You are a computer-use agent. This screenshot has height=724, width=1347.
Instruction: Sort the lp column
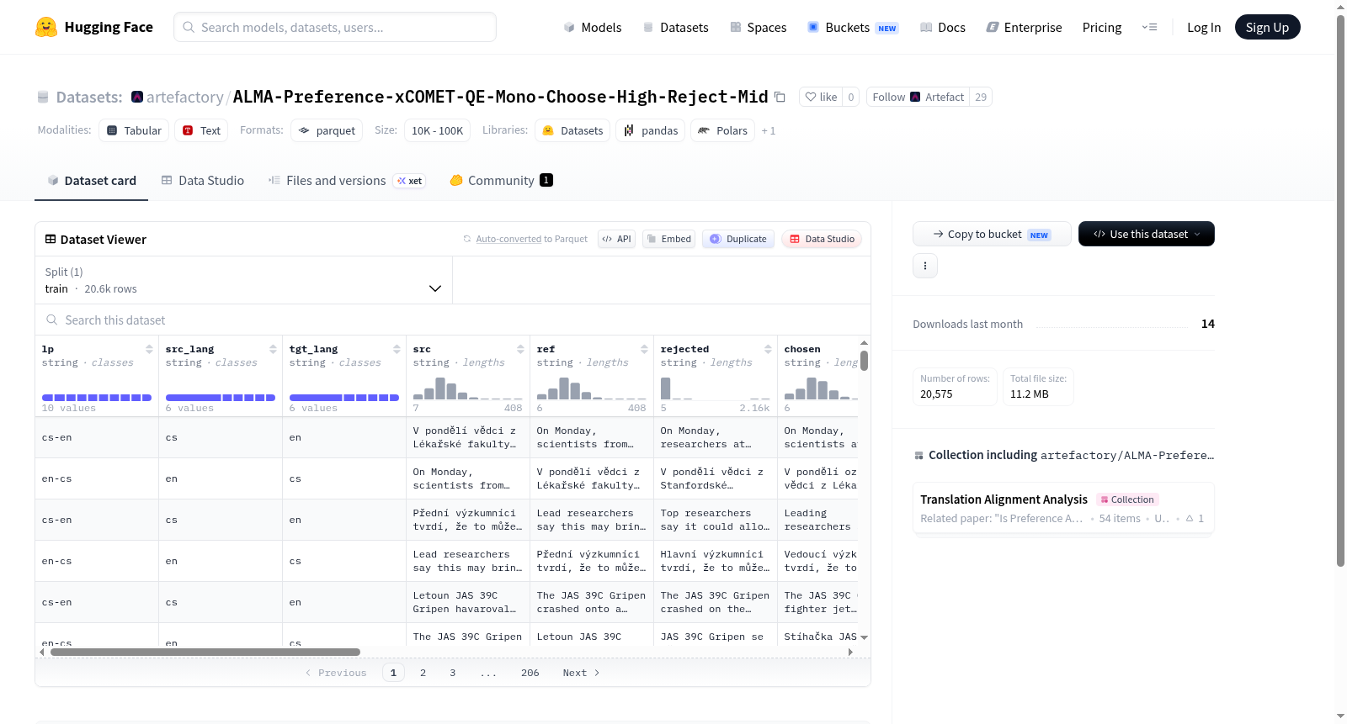pos(149,349)
